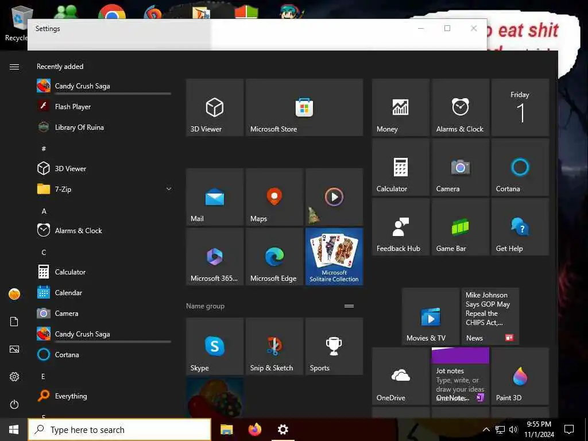The image size is (588, 441).
Task: Open the OneDrive tile
Action: click(400, 376)
